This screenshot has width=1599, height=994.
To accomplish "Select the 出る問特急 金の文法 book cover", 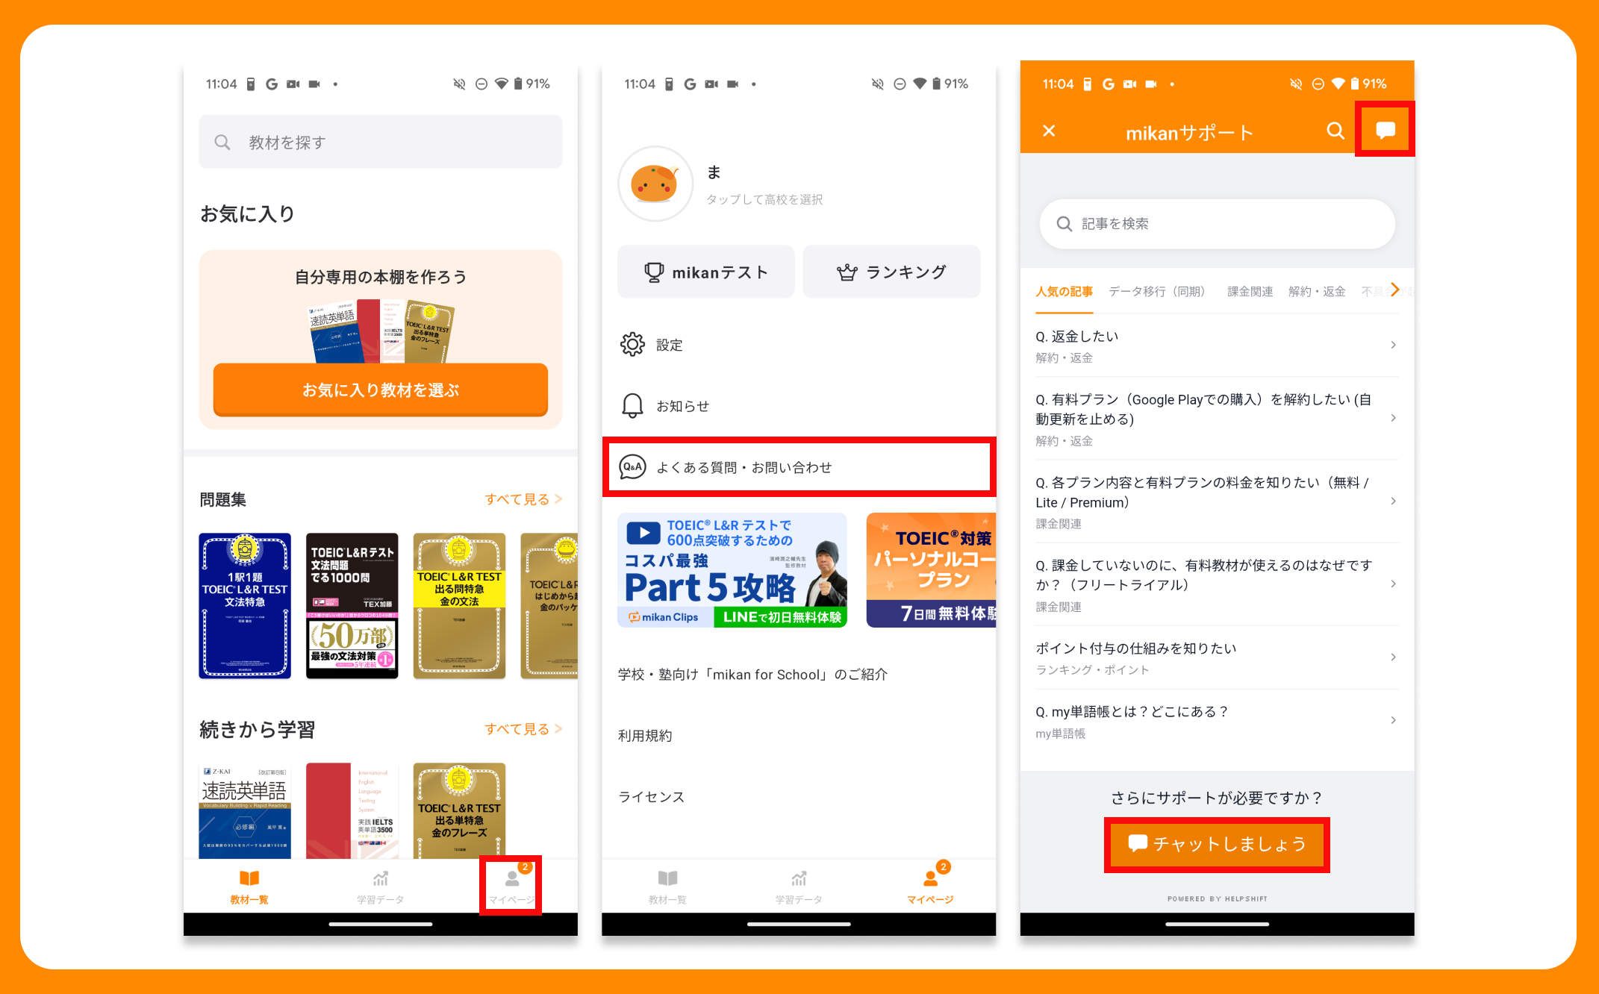I will pyautogui.click(x=459, y=605).
